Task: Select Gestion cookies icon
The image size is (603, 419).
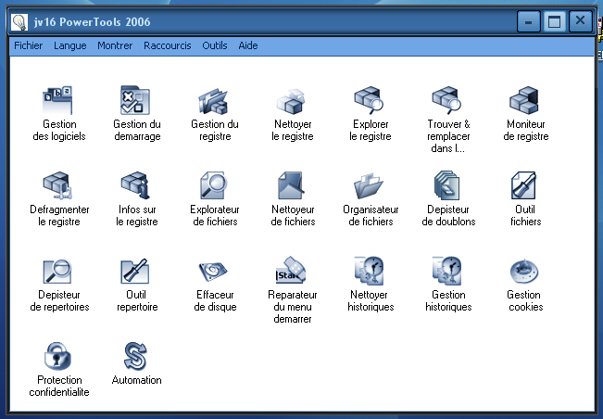Action: click(525, 273)
